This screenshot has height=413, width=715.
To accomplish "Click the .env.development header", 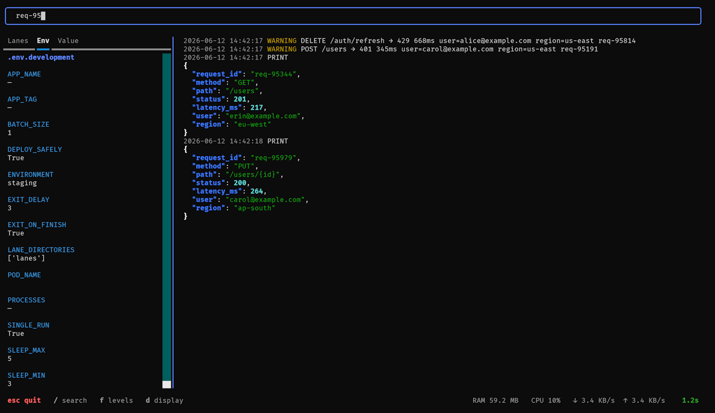I will [41, 57].
